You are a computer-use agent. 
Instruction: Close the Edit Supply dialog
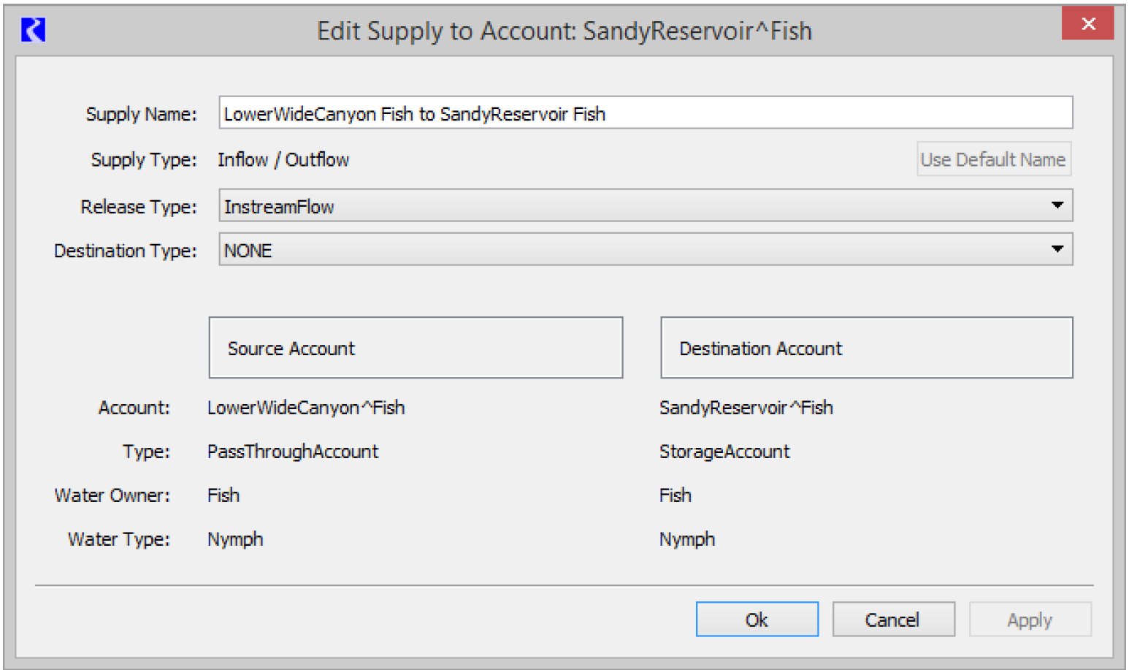tap(1087, 23)
